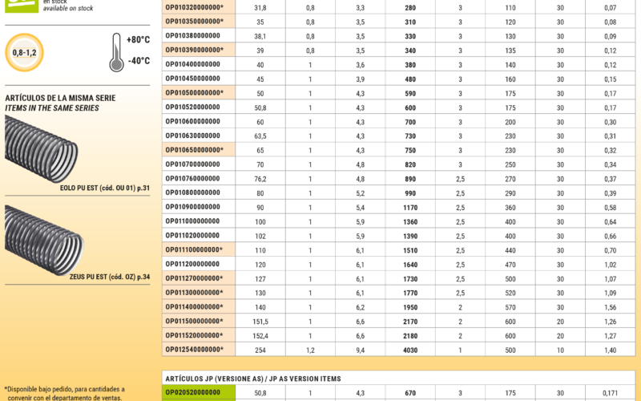Click the 0,8-1,2 thickness circle icon

(25, 52)
